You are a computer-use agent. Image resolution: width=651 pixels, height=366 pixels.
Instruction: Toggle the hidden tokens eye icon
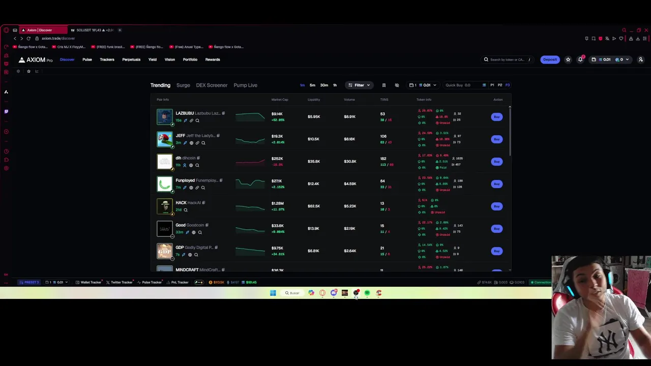[x=397, y=85]
